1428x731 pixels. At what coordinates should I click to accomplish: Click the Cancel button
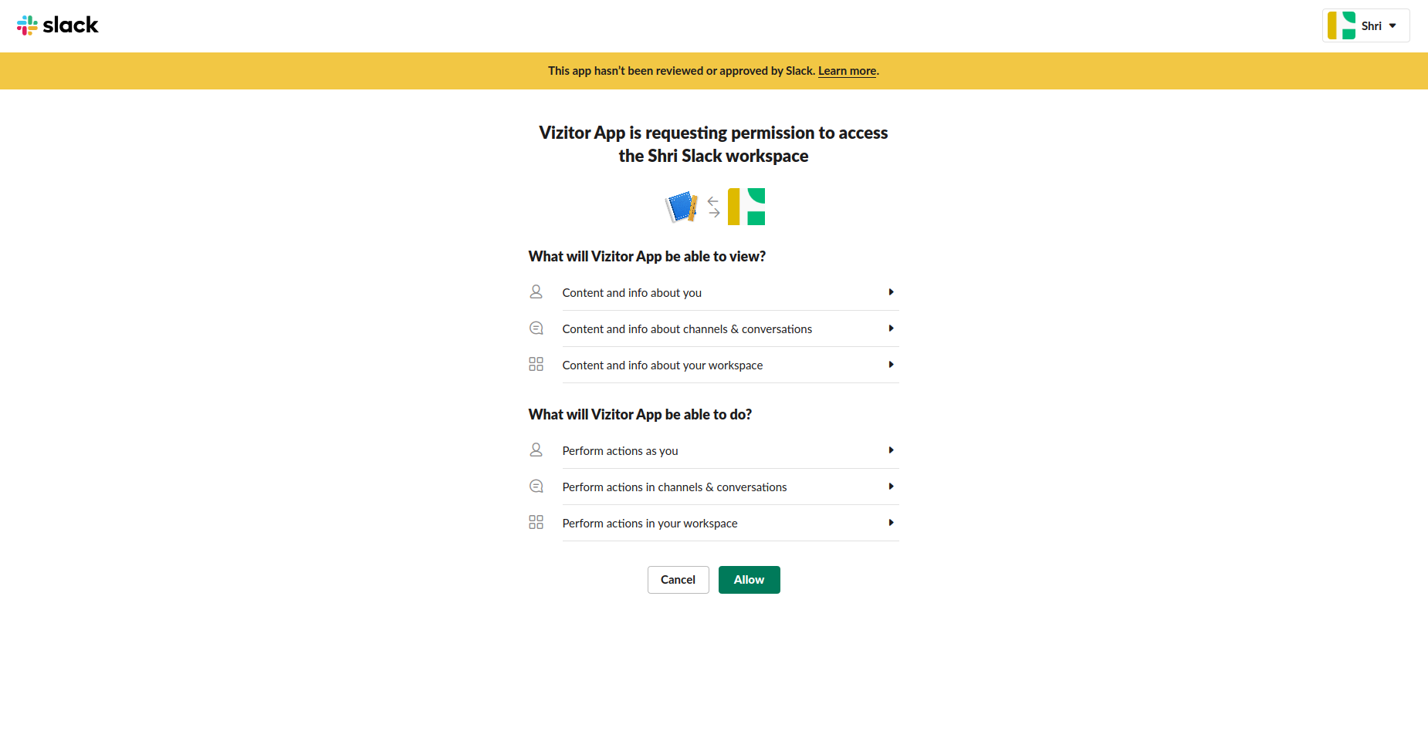678,580
